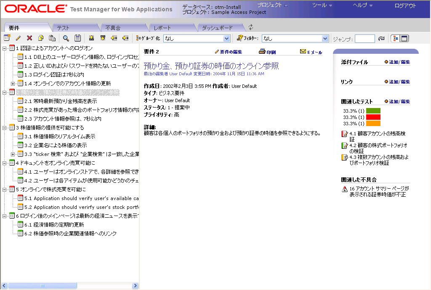Select tree item 3.2 企業名による株価の表示
The image size is (431, 290).
(56, 145)
